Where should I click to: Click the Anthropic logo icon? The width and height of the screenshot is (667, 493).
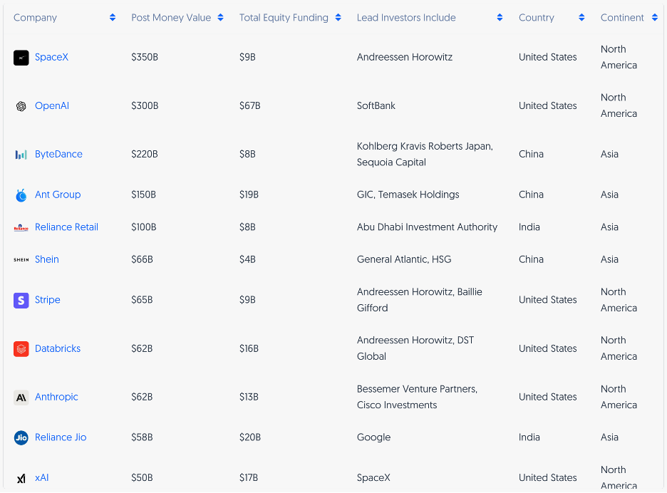click(x=21, y=398)
